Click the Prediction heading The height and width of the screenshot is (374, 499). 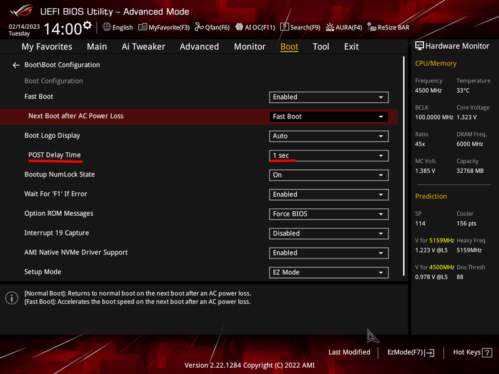(x=431, y=196)
